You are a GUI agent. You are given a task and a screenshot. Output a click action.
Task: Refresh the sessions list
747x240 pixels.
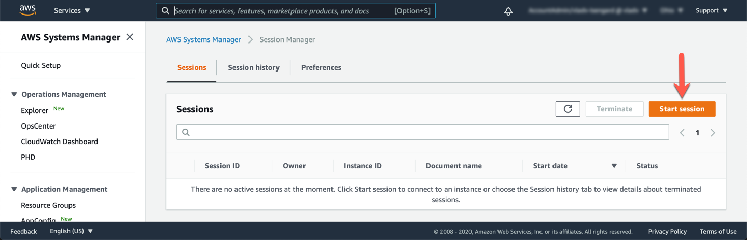pyautogui.click(x=568, y=109)
